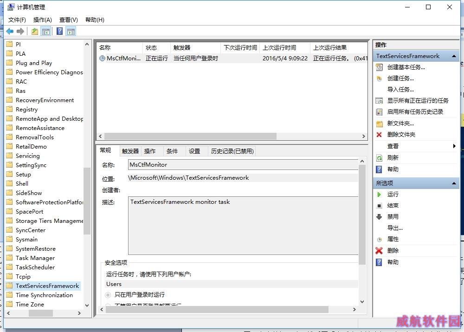
Task: Click 显示所有正在运行的任务 action link
Action: [418, 101]
